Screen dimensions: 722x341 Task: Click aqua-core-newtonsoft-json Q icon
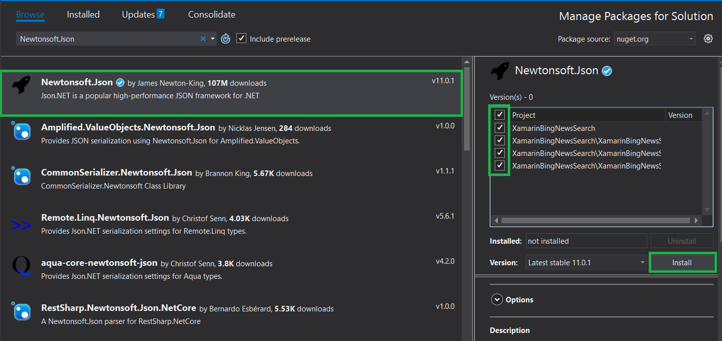[x=21, y=266]
